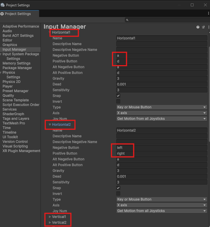Viewport: 210px width, 227px height.
Task: Open Axis dropdown for Horizontal2
Action: point(162,205)
